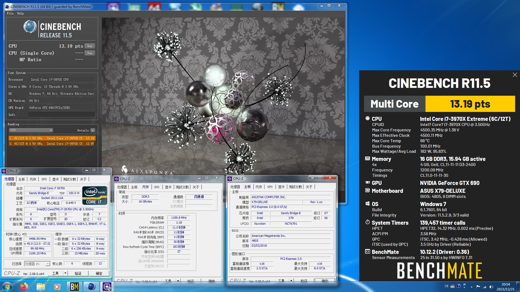The height and width of the screenshot is (292, 520).
Task: Open SPD tab in CPU-Z processor window
Action: pyautogui.click(x=44, y=179)
